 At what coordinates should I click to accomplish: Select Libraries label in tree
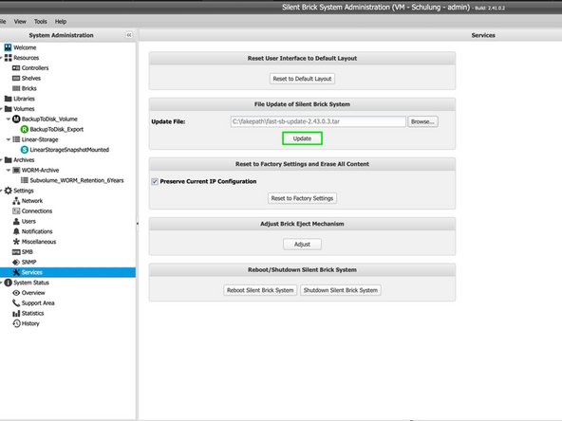[x=24, y=99]
